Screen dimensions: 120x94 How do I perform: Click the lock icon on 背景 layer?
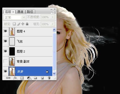click(47, 72)
